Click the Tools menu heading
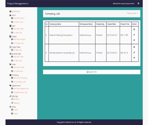 [x=14, y=107]
